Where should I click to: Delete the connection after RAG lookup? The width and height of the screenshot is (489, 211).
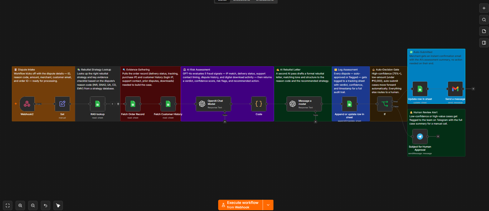click(x=118, y=104)
